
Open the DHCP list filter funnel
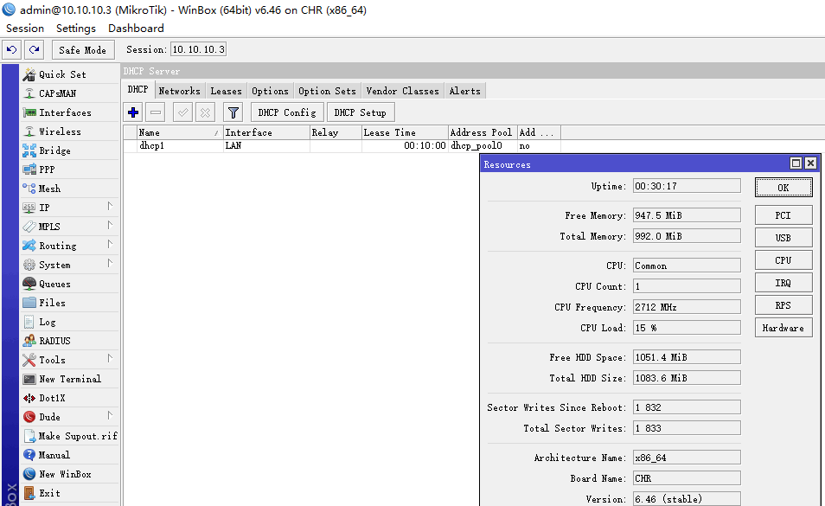pos(233,112)
